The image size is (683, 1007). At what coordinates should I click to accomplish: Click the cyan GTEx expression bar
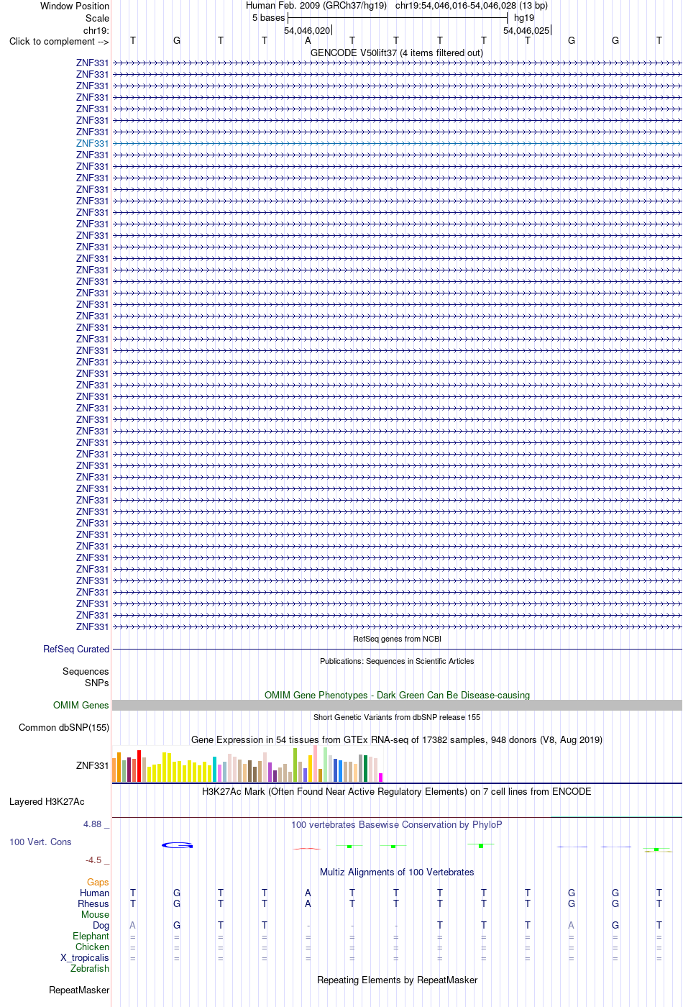[215, 770]
